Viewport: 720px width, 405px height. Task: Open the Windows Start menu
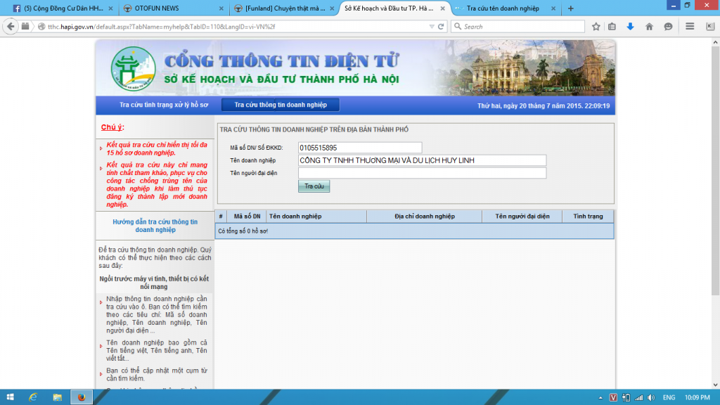pyautogui.click(x=10, y=397)
